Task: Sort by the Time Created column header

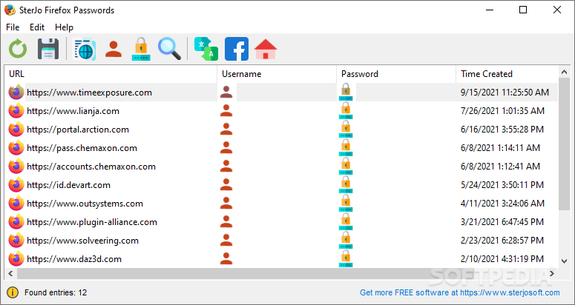Action: tap(507, 74)
